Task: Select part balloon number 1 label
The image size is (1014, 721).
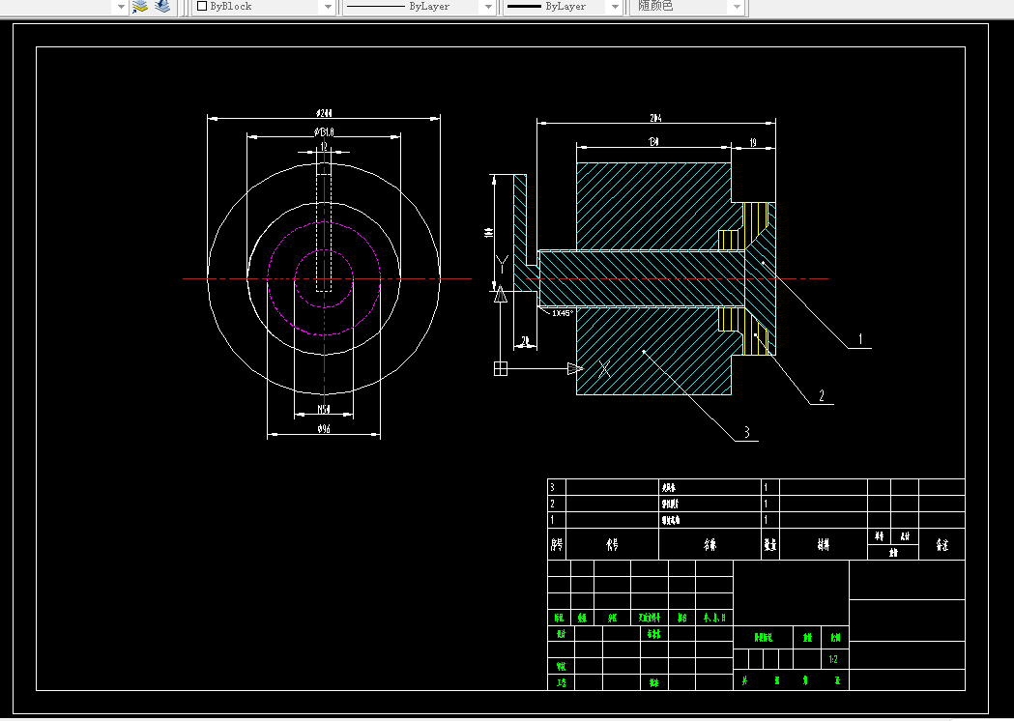Action: click(860, 339)
